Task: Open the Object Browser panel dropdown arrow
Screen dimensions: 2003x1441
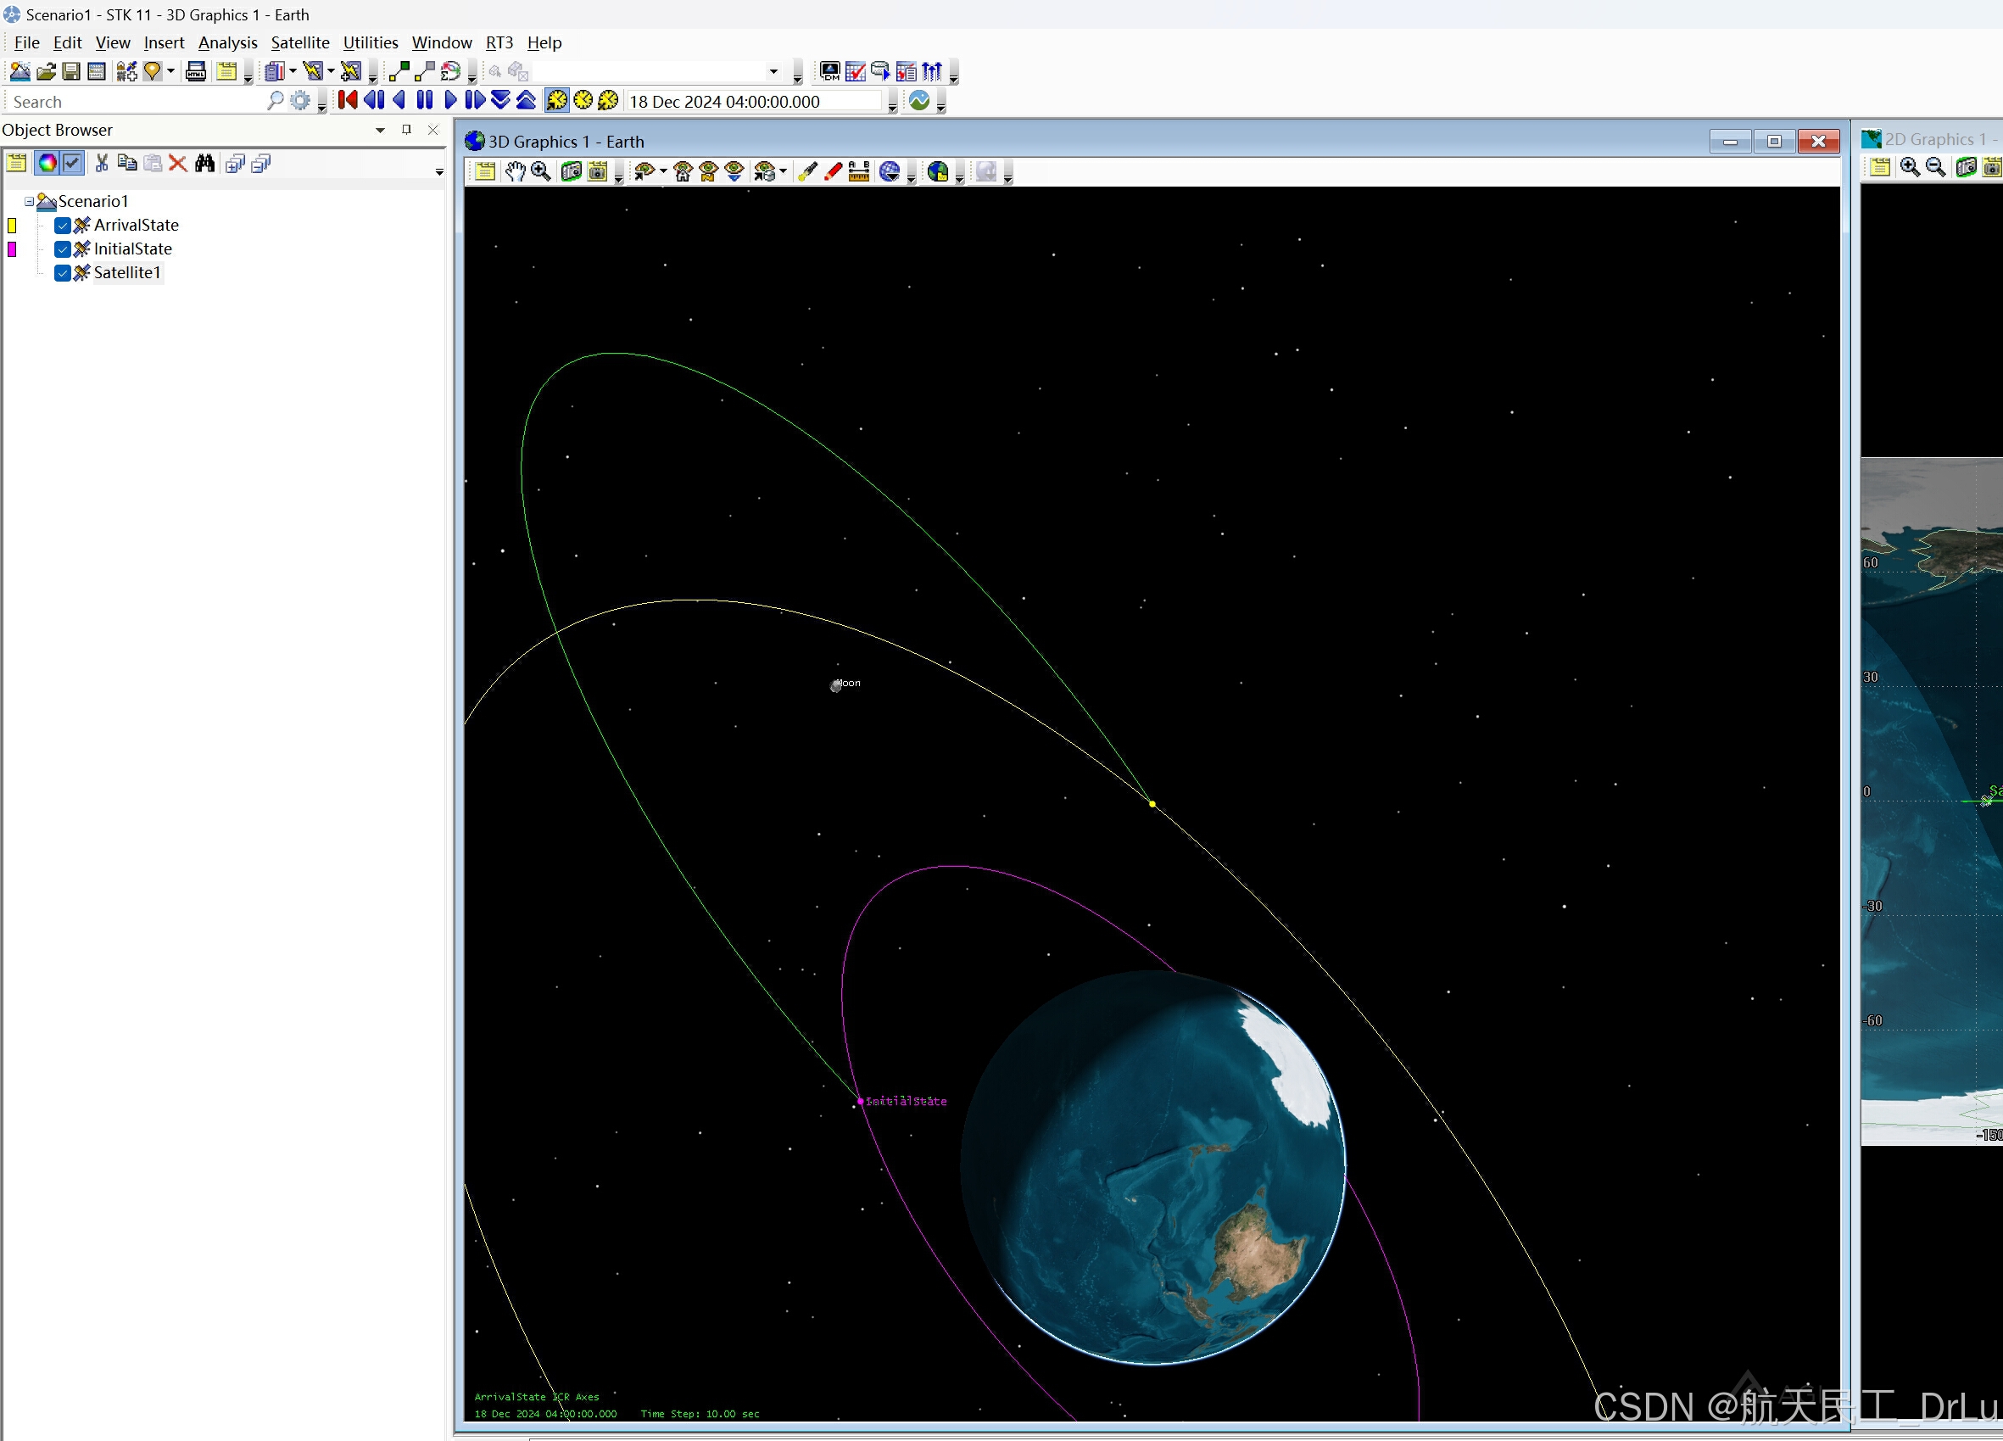Action: tap(380, 130)
